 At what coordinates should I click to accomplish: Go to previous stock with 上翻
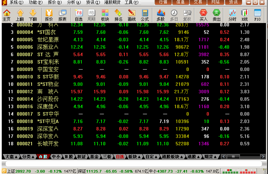(x=20, y=15)
